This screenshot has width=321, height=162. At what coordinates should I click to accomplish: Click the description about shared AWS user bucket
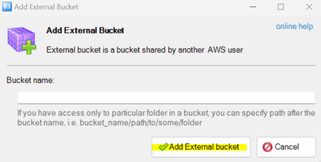click(x=145, y=50)
